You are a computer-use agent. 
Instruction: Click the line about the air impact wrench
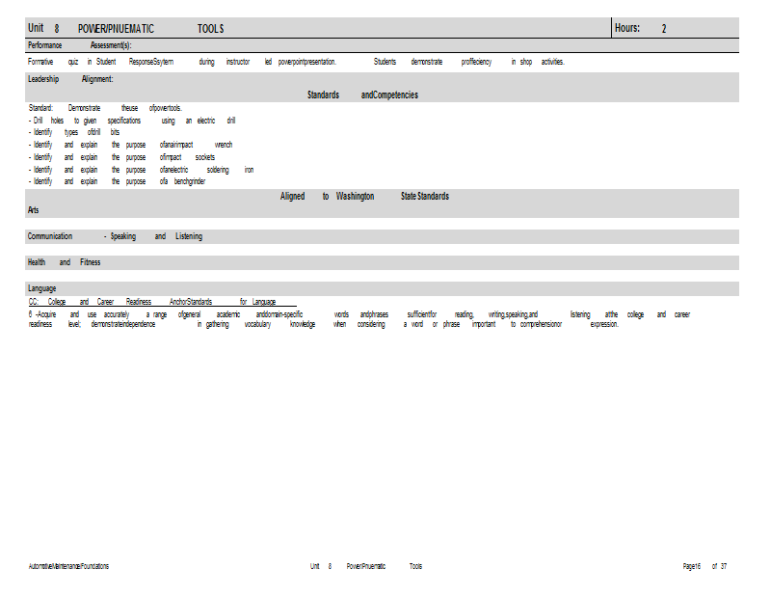pos(130,145)
